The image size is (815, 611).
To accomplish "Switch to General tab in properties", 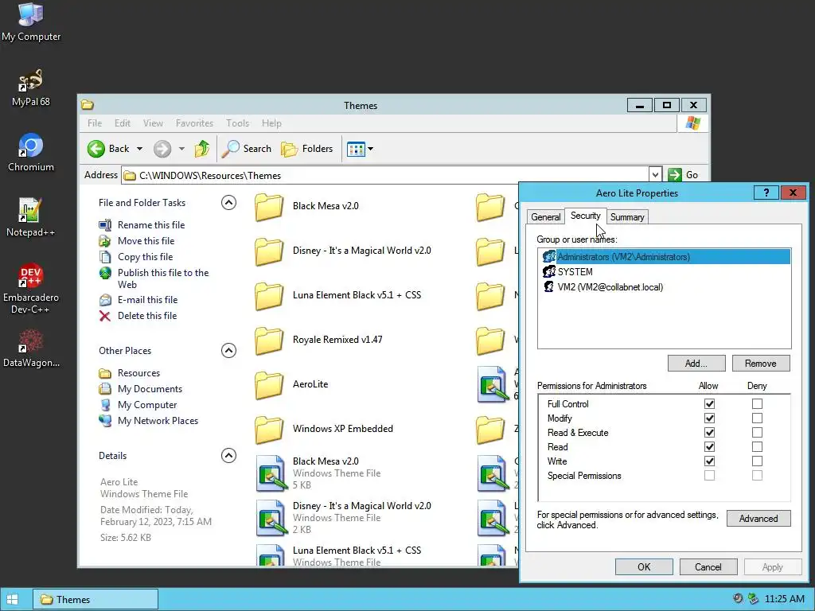I will click(546, 217).
